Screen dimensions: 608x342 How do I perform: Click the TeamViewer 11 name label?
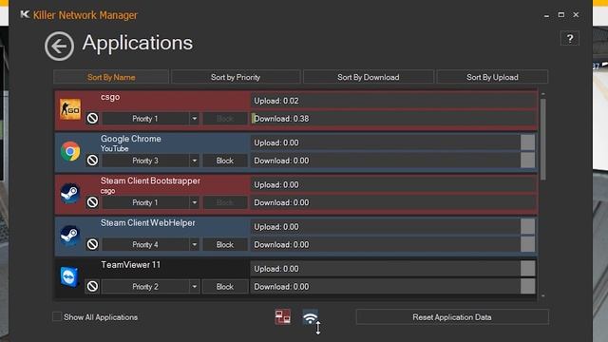pyautogui.click(x=130, y=265)
